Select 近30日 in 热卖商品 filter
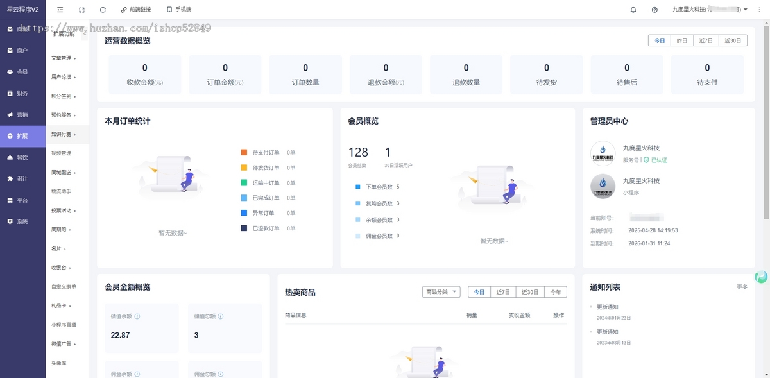Screen dimensions: 770x378 pyautogui.click(x=530, y=292)
